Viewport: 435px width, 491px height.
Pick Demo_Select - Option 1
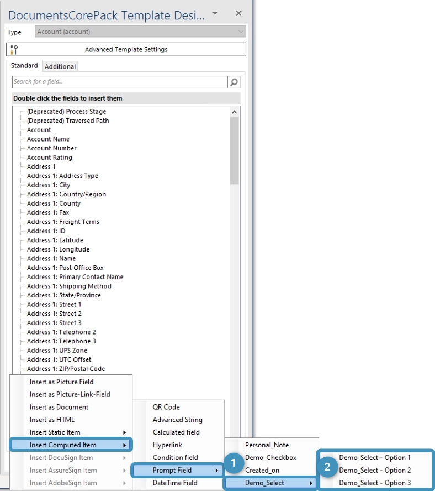[x=375, y=457]
